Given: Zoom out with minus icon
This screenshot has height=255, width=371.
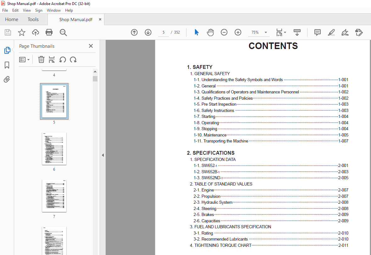Looking at the screenshot, I should click(x=224, y=32).
